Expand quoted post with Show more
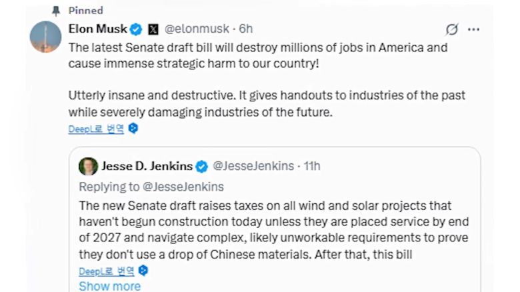This screenshot has height=292, width=520. [x=109, y=286]
